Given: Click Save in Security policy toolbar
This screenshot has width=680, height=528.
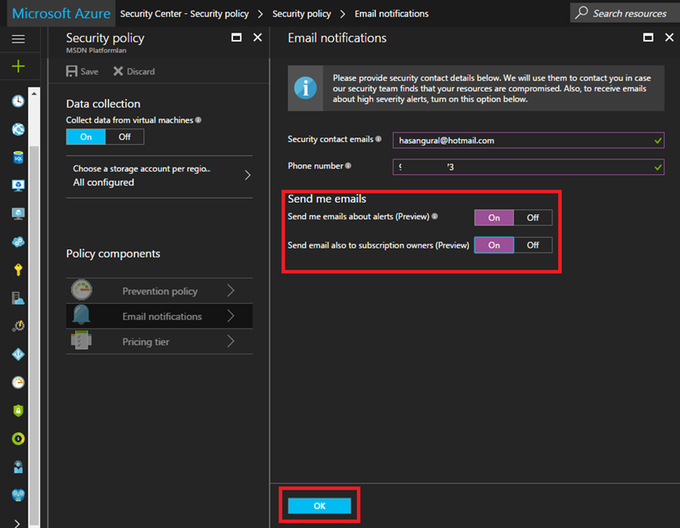Looking at the screenshot, I should click(x=83, y=71).
